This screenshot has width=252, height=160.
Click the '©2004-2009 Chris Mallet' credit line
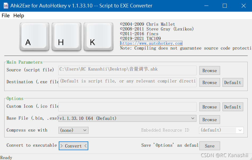click(148, 24)
